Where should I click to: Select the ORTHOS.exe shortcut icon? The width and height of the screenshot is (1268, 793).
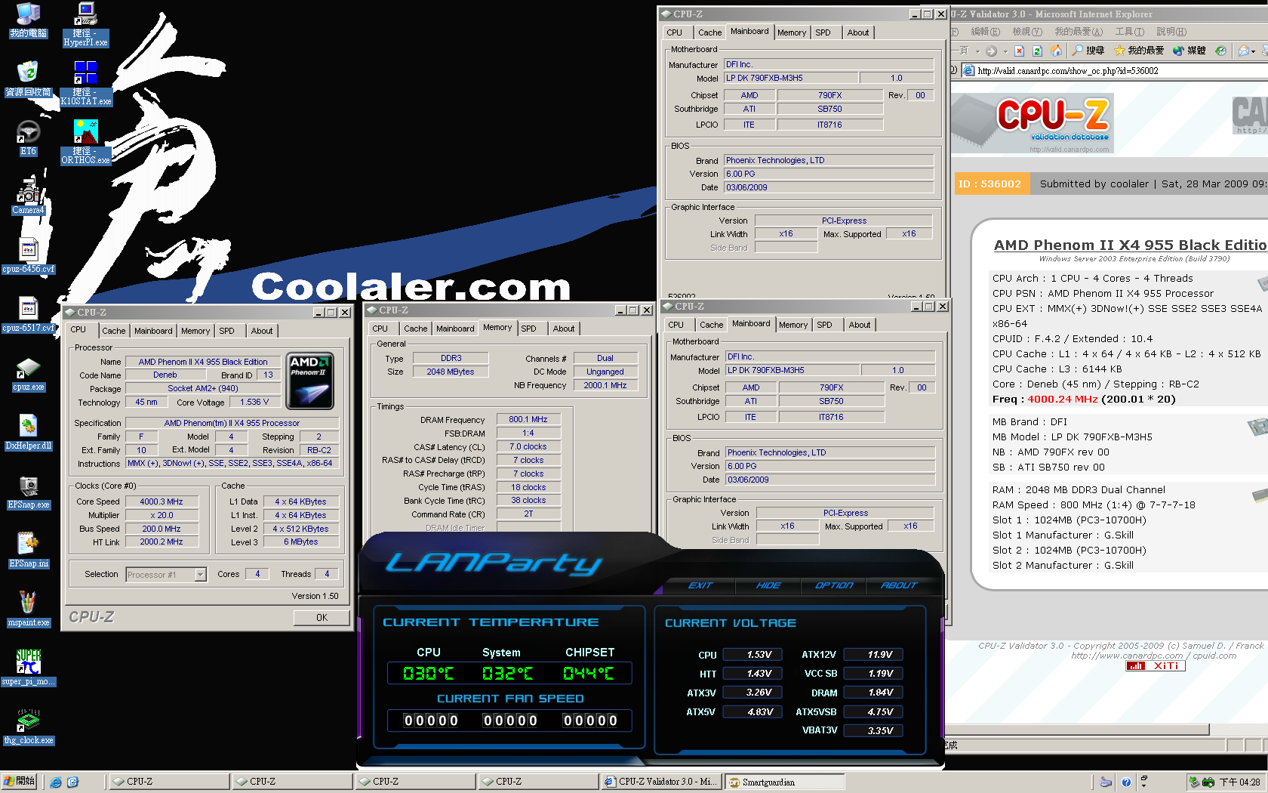tap(85, 143)
